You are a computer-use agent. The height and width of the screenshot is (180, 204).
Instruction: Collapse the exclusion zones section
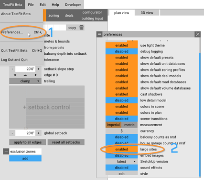pos(6,151)
